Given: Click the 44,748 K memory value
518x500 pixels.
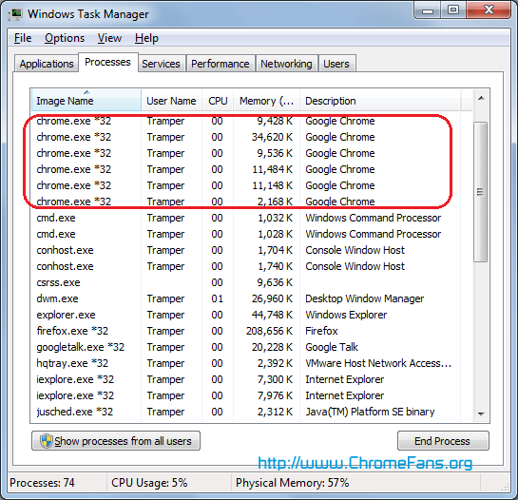Looking at the screenshot, I should coord(272,315).
